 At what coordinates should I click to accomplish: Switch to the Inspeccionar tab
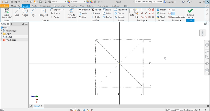46,6
